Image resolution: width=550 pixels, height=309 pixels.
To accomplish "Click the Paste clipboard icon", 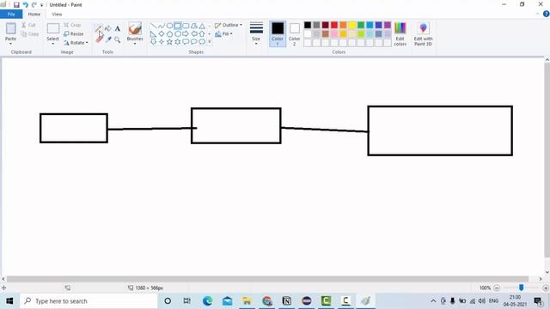I will (11, 28).
